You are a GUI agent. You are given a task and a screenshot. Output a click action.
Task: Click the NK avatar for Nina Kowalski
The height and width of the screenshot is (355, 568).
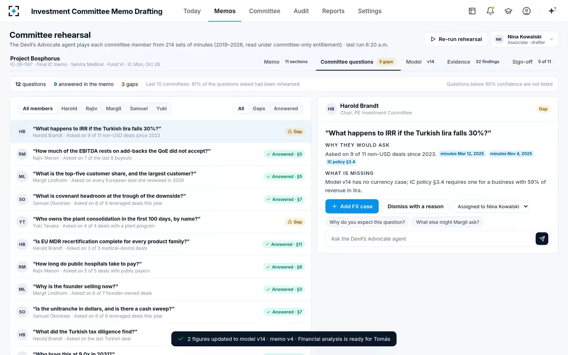click(499, 39)
